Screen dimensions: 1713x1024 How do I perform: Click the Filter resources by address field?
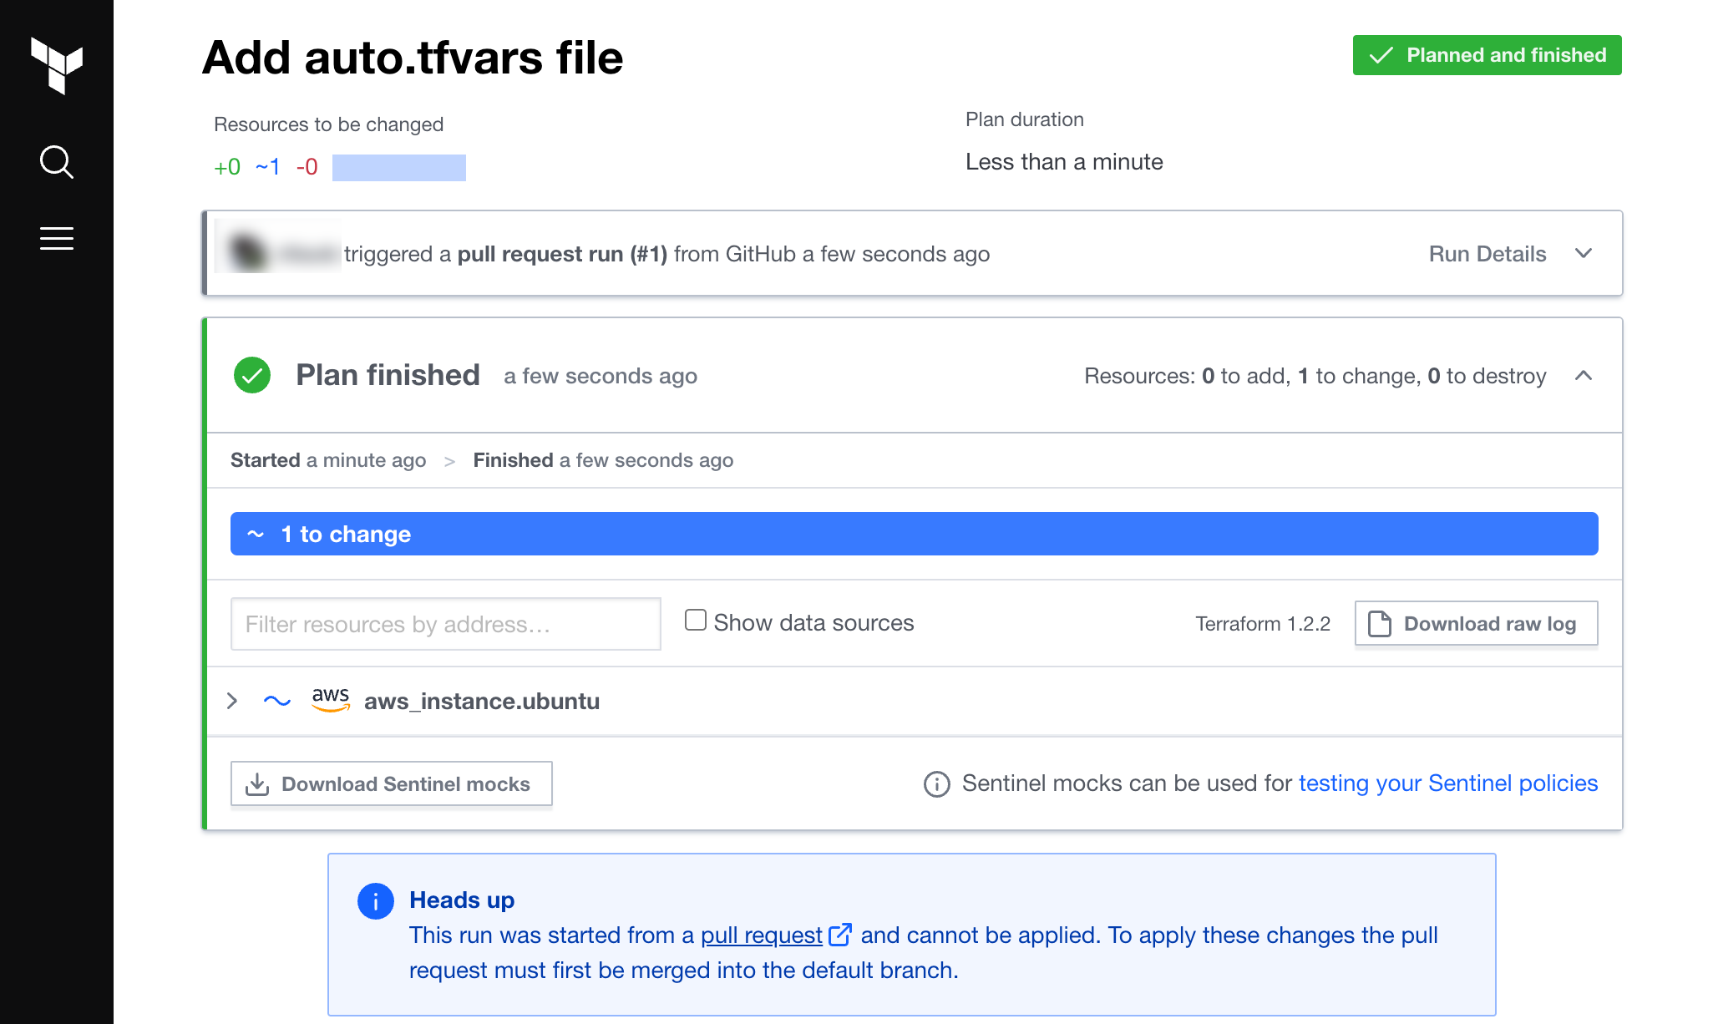(x=445, y=624)
